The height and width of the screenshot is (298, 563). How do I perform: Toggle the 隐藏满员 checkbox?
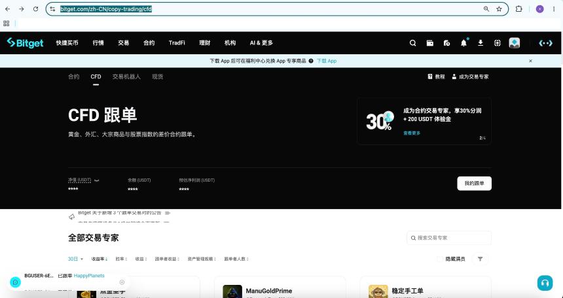(440, 259)
